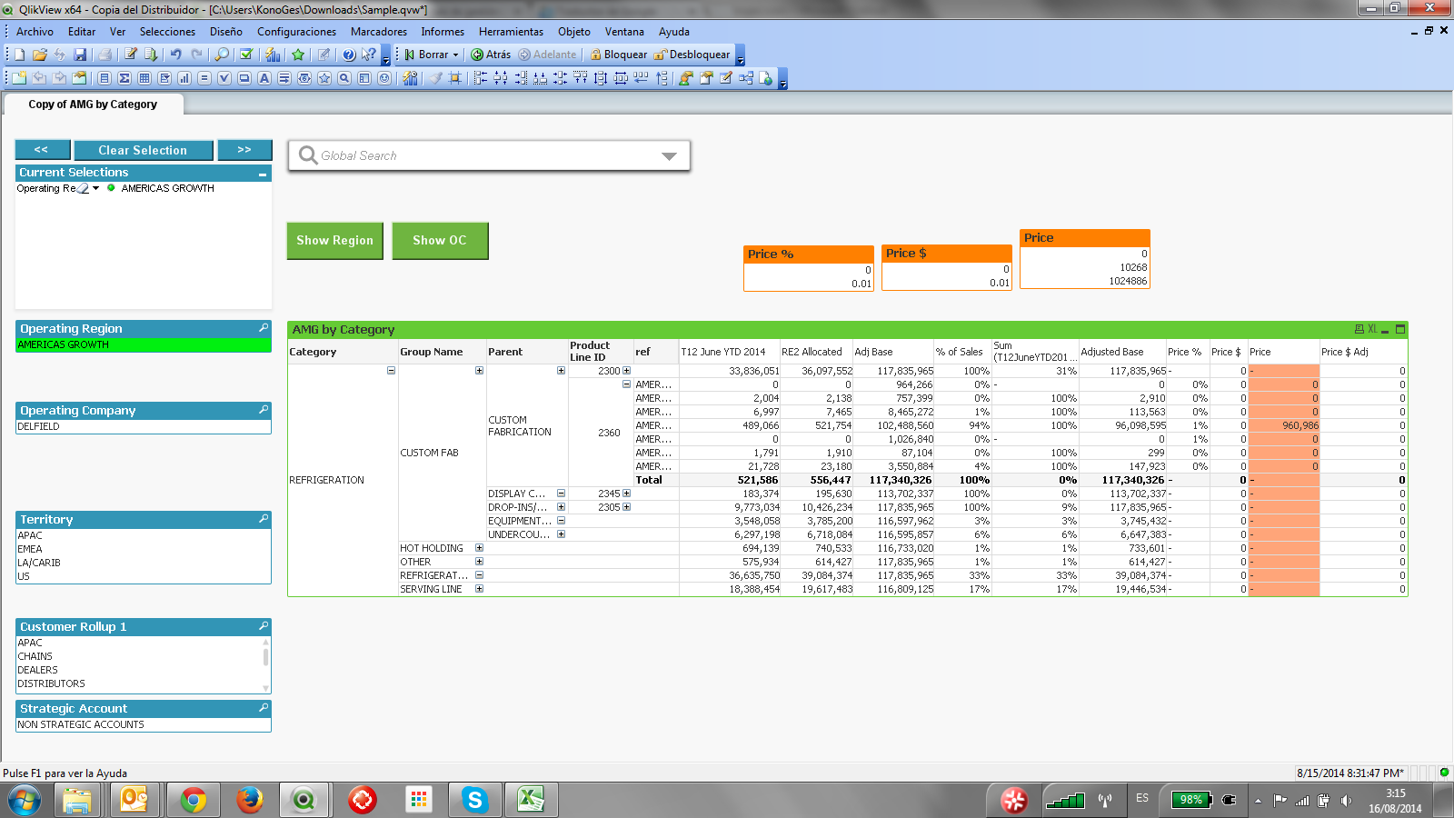Screen dimensions: 1454x818
Task: Click the Clear Selection button
Action: pos(143,150)
